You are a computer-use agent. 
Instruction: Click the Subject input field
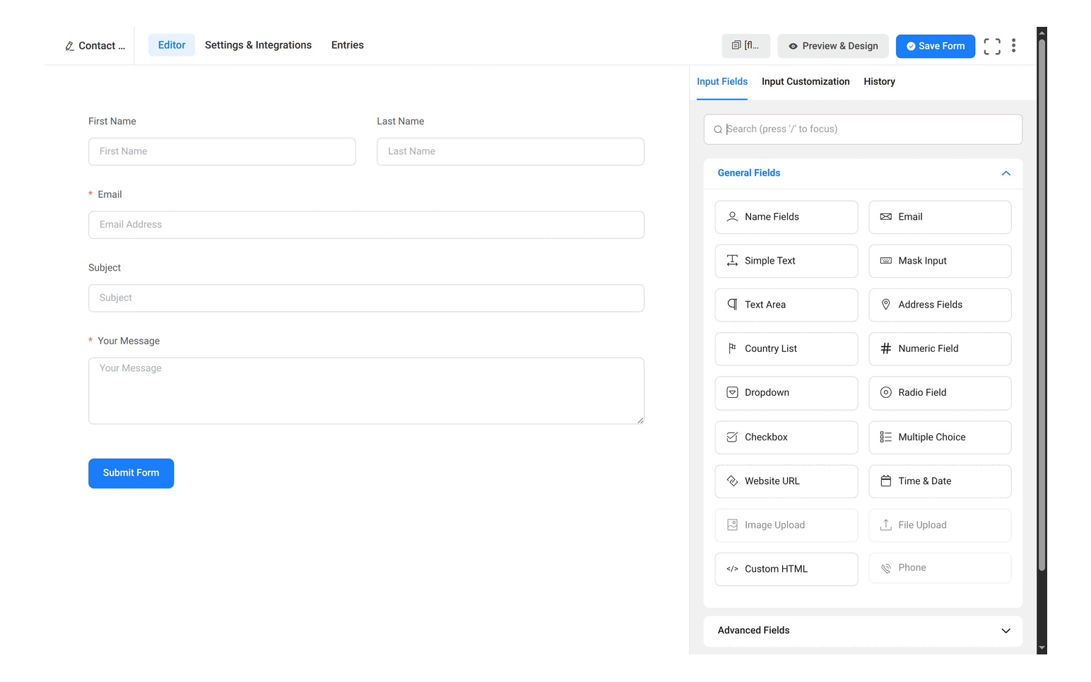(x=366, y=298)
